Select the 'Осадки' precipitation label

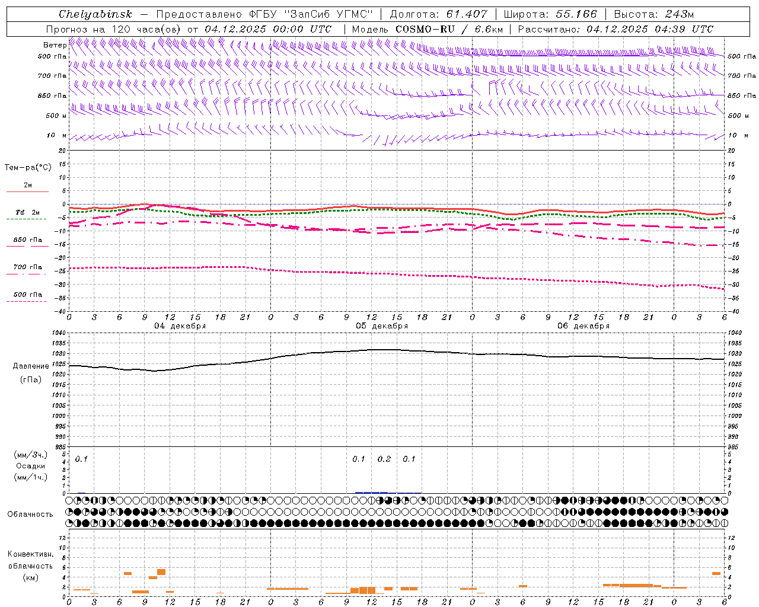[x=31, y=466]
